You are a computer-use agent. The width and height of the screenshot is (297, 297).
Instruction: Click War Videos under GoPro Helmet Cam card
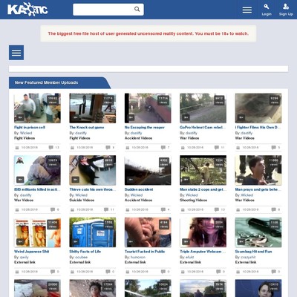189,138
